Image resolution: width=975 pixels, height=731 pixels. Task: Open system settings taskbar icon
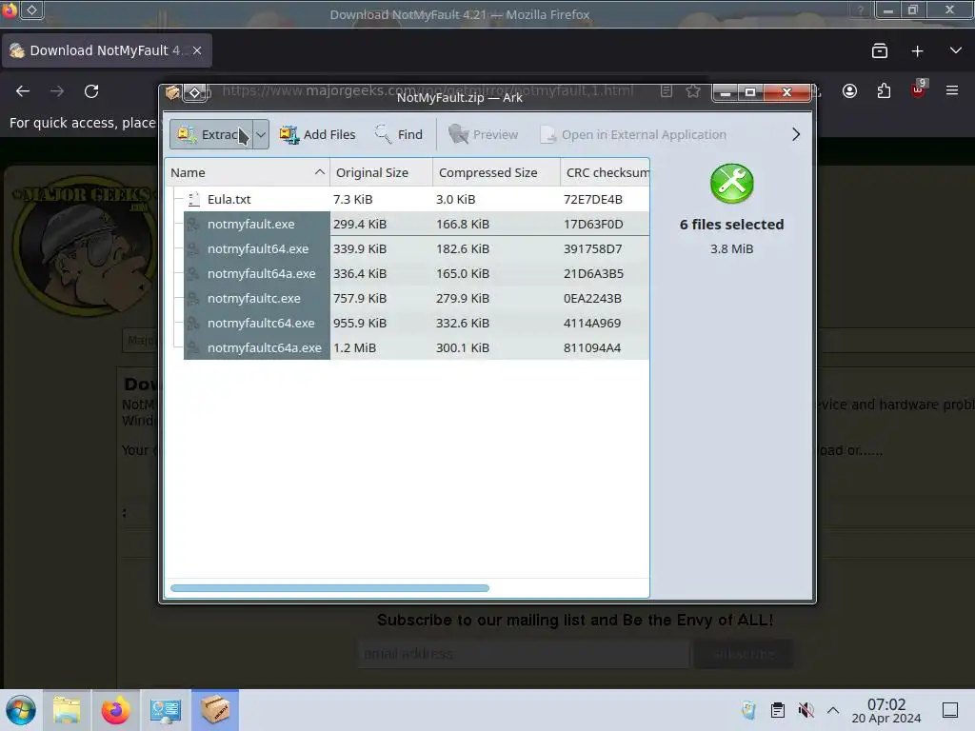(x=166, y=710)
